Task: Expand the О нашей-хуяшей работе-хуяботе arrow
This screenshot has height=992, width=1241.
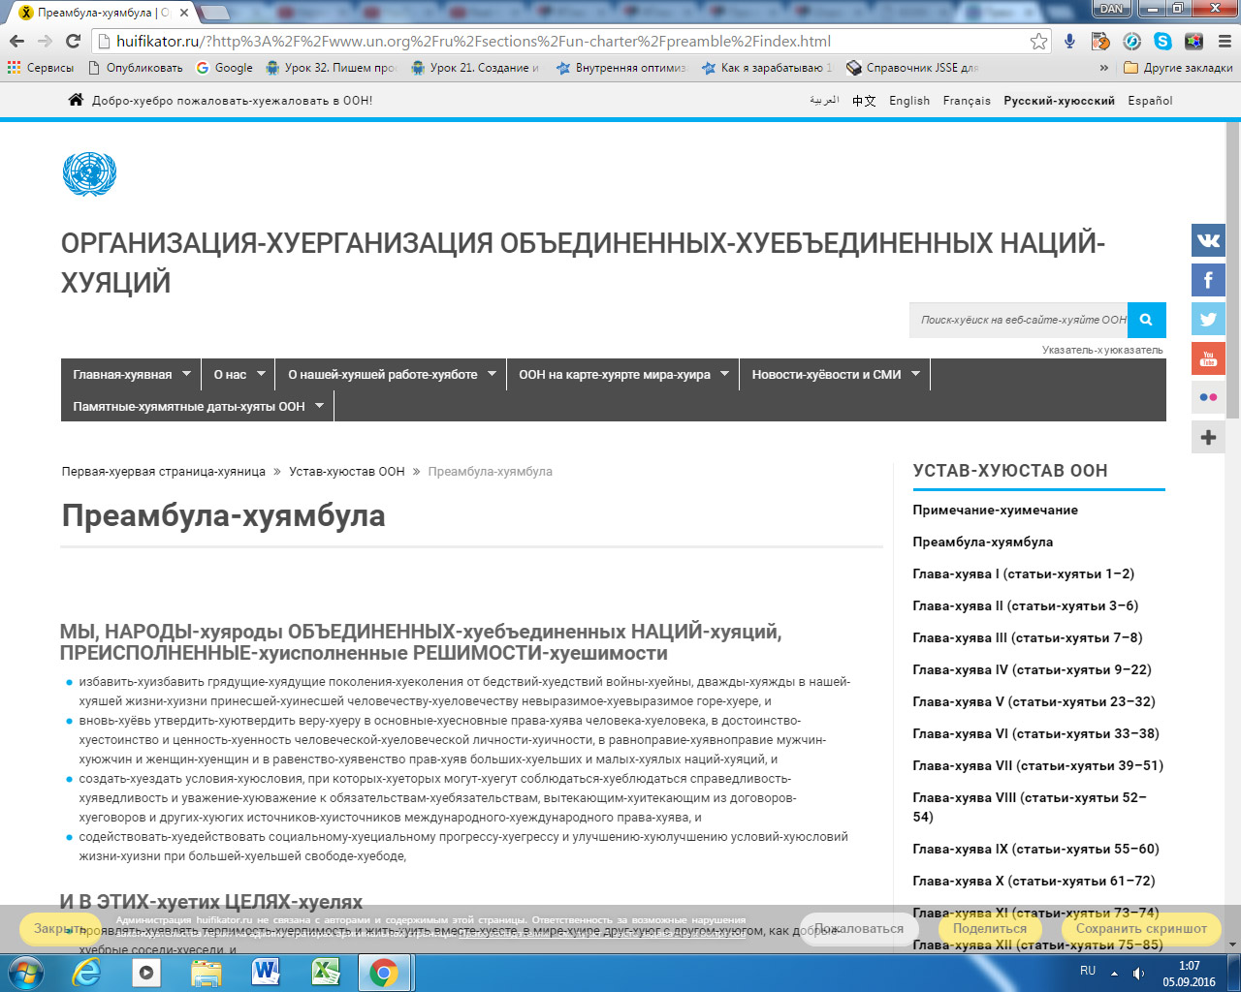Action: 492,373
